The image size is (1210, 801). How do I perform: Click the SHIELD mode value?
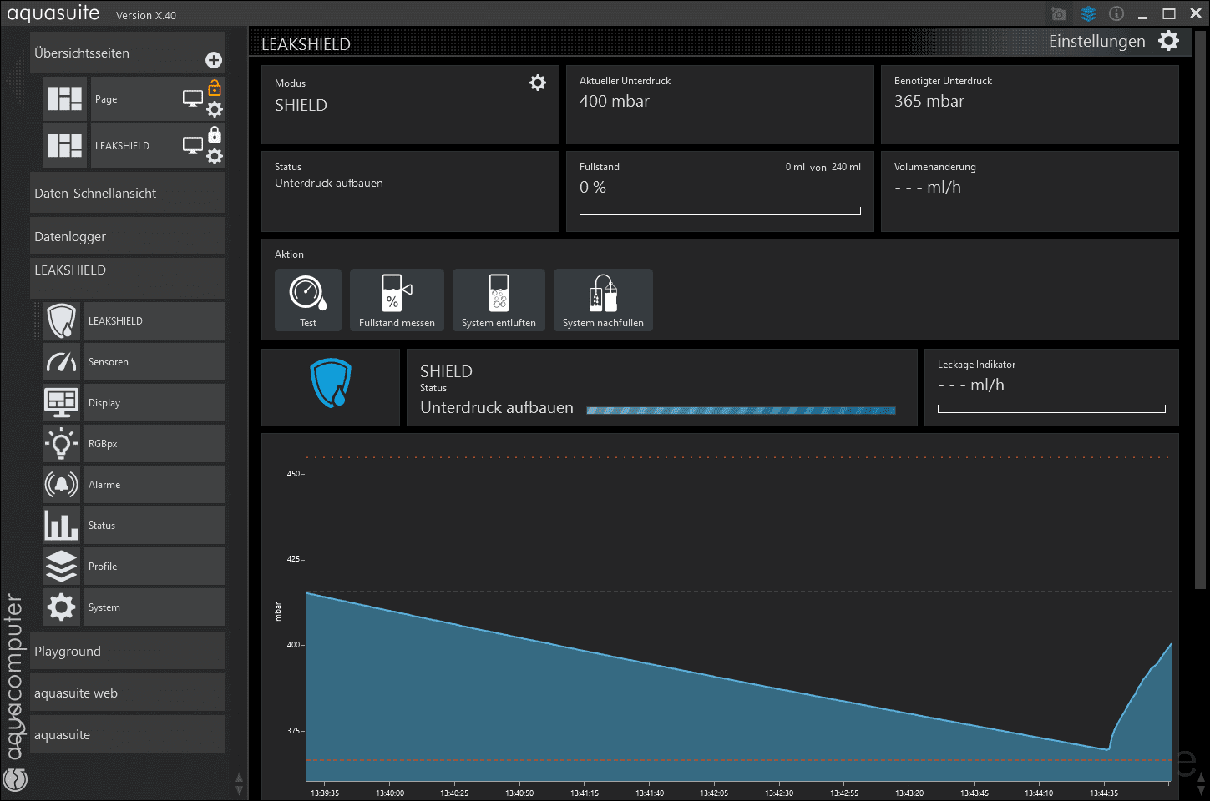point(301,105)
